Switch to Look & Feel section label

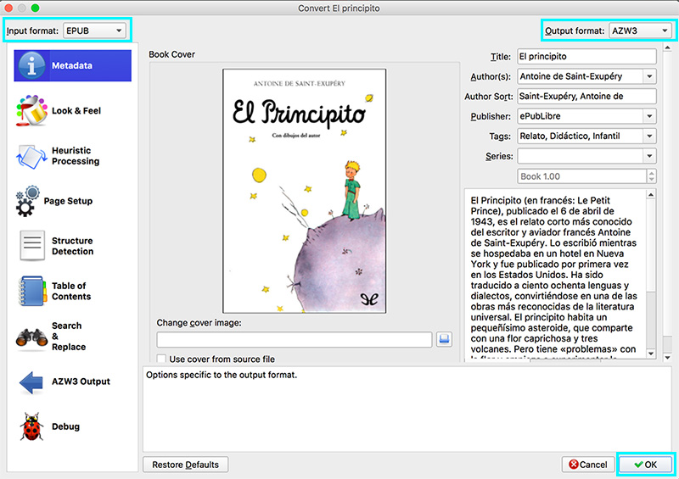click(x=76, y=111)
